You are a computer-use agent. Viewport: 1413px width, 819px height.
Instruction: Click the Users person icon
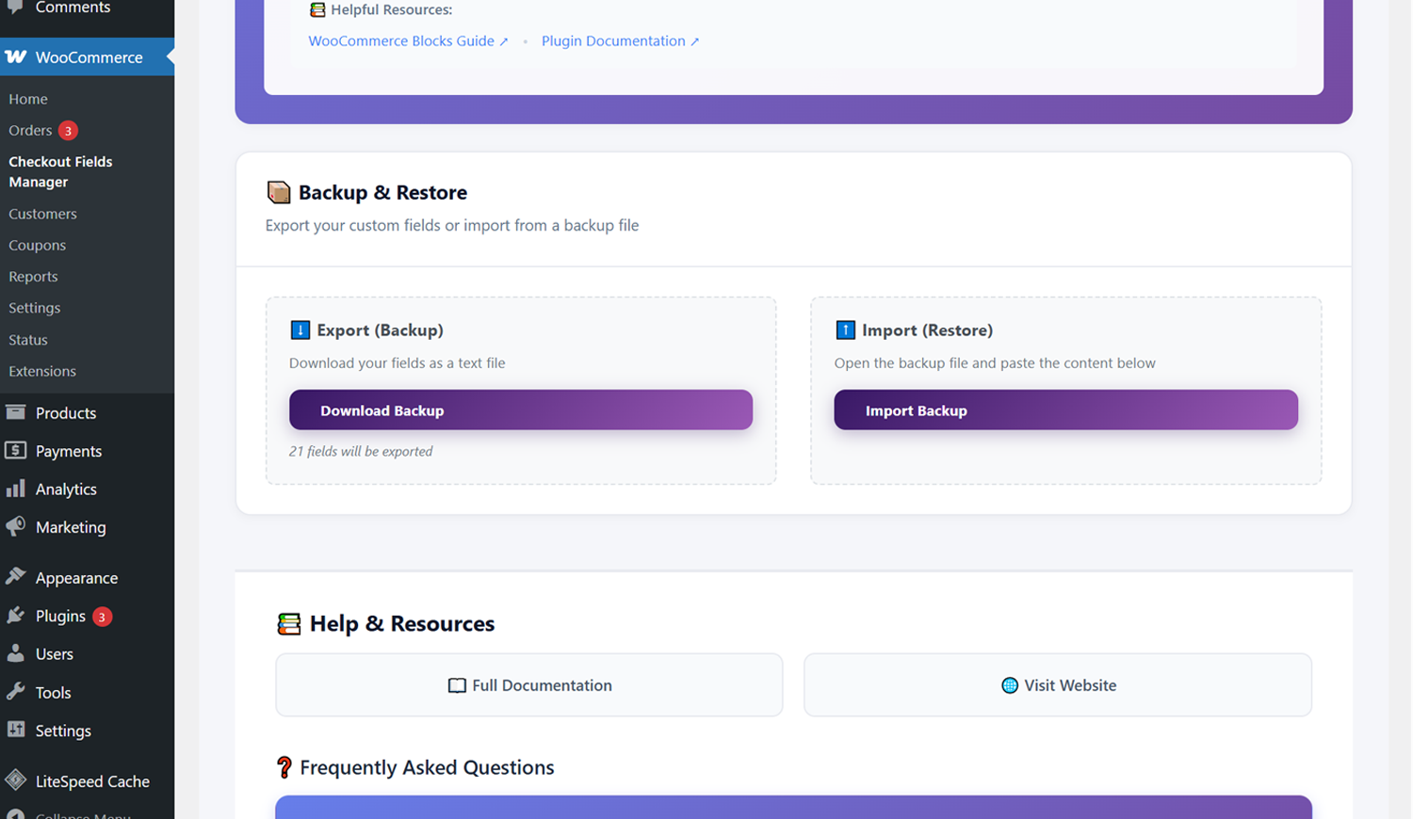[x=16, y=653]
